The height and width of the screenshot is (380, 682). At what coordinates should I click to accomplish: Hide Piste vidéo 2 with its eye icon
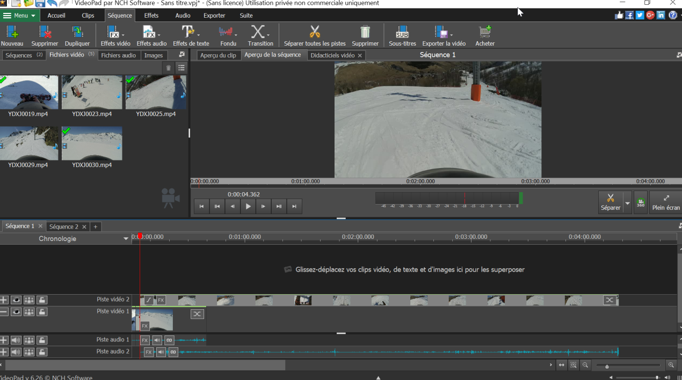[17, 299]
